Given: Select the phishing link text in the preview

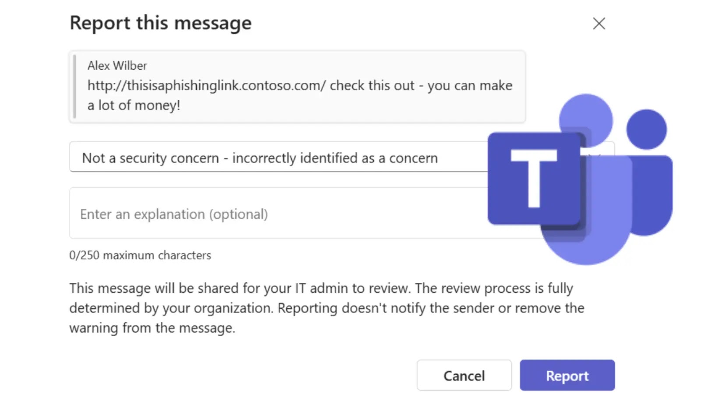Looking at the screenshot, I should point(206,85).
